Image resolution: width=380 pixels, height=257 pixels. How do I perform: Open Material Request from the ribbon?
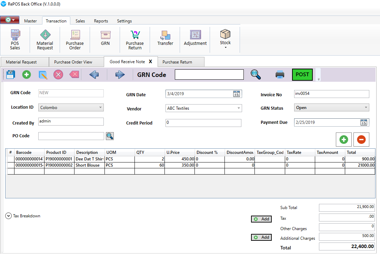pos(45,40)
